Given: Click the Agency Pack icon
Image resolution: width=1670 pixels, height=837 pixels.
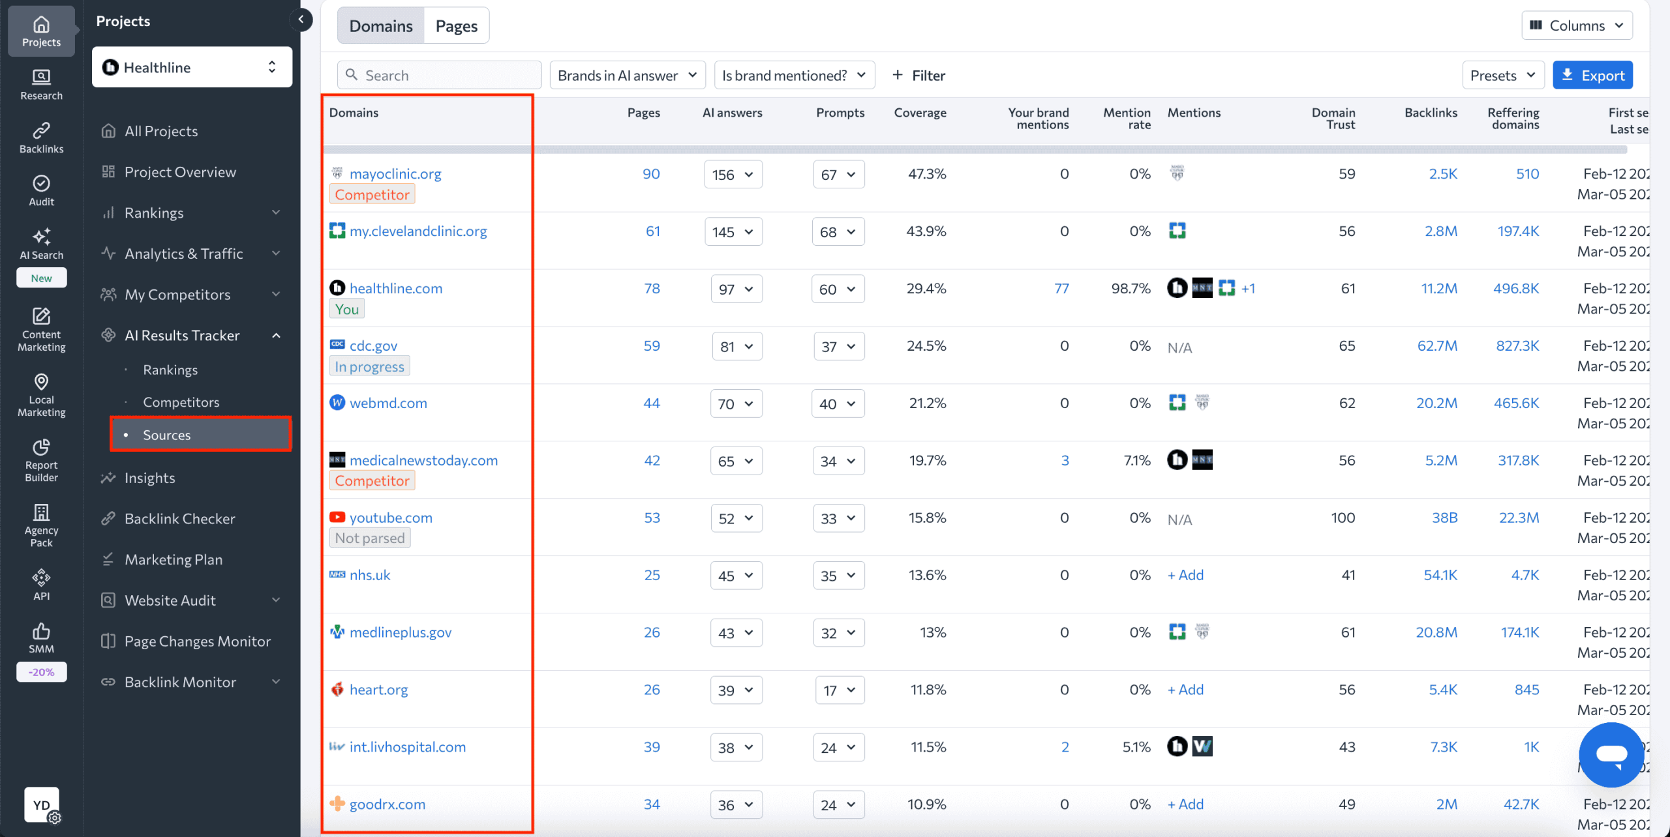Looking at the screenshot, I should pos(40,523).
